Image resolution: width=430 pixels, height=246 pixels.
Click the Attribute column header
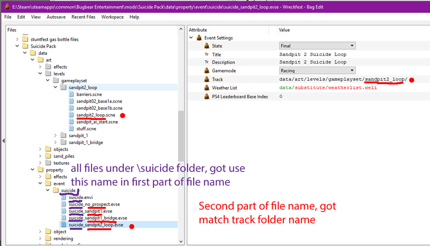[x=198, y=30]
